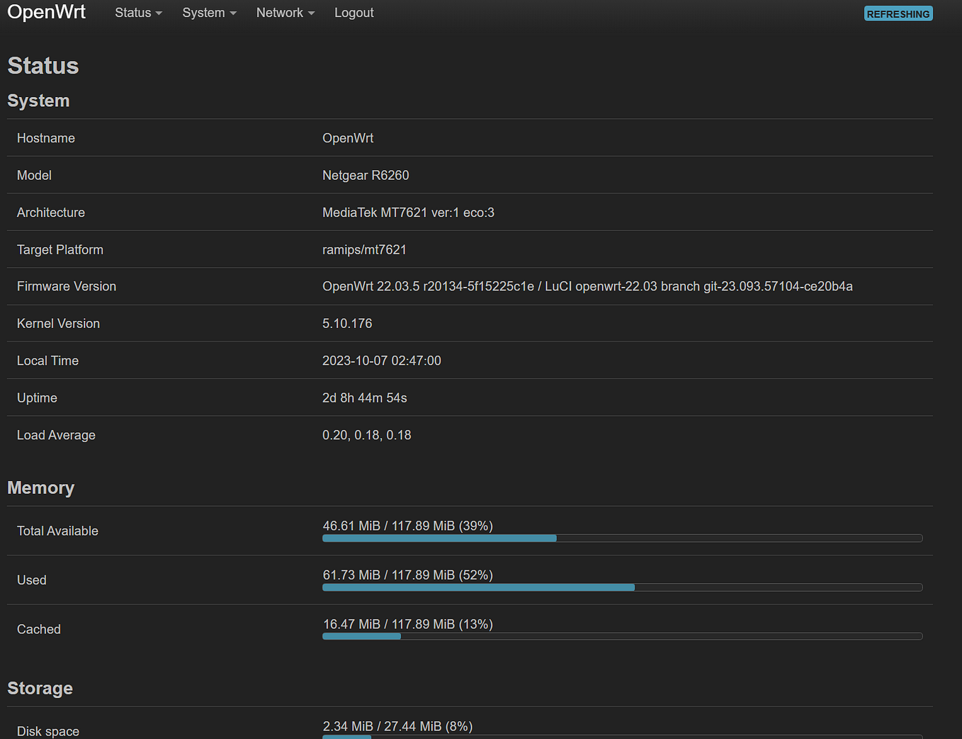Screen dimensions: 962x739
Task: Select the Logout menu item
Action: click(353, 12)
